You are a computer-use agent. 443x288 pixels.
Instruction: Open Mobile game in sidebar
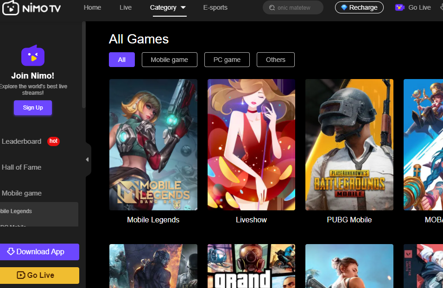click(x=22, y=193)
